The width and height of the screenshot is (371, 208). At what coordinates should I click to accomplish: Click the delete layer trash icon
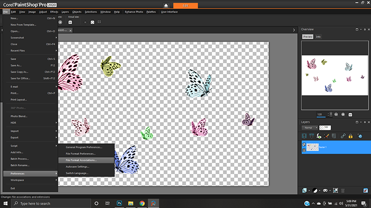(343, 190)
